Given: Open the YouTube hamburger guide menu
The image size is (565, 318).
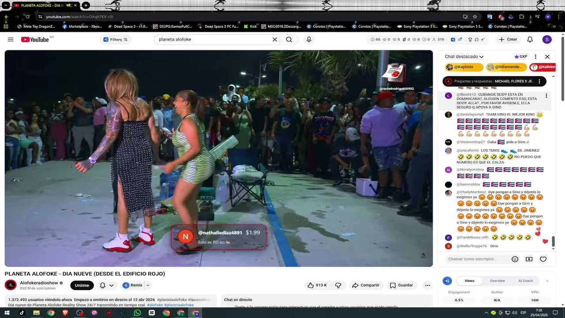Looking at the screenshot, I should point(11,39).
